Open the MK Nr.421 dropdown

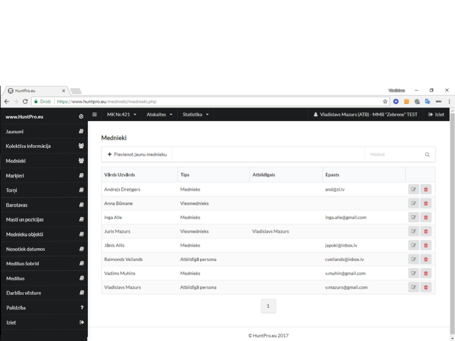pos(122,115)
